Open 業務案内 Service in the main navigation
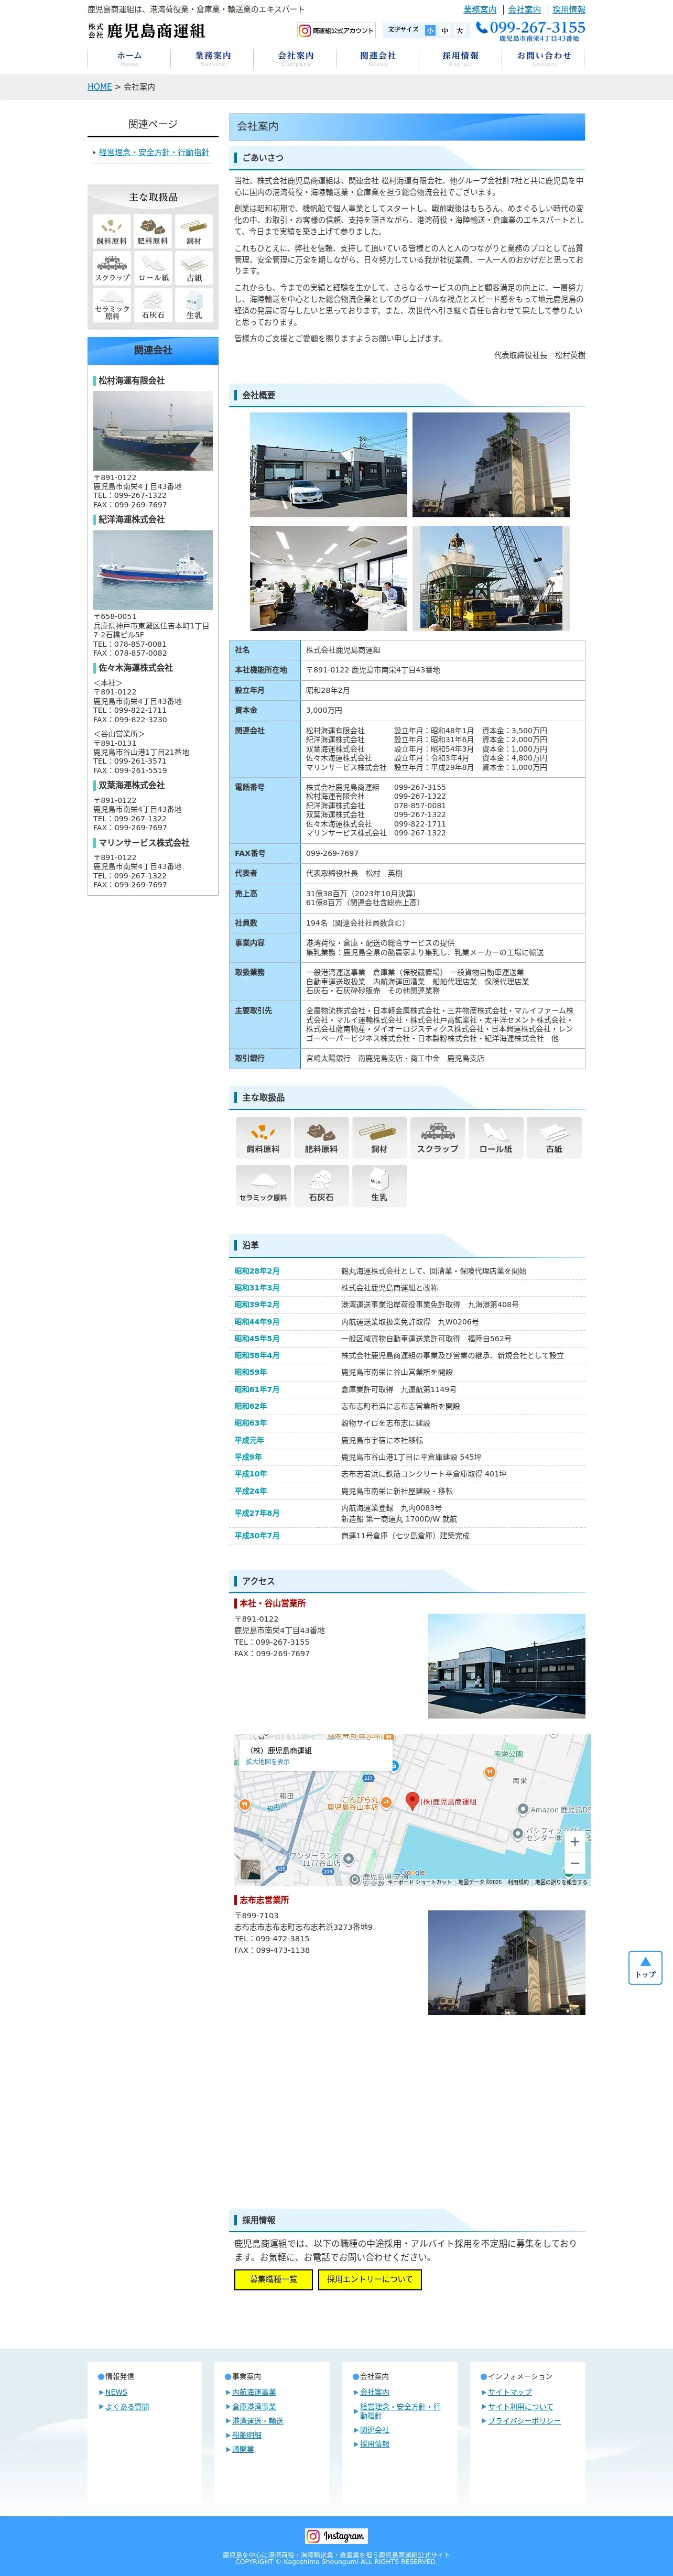 tap(212, 58)
